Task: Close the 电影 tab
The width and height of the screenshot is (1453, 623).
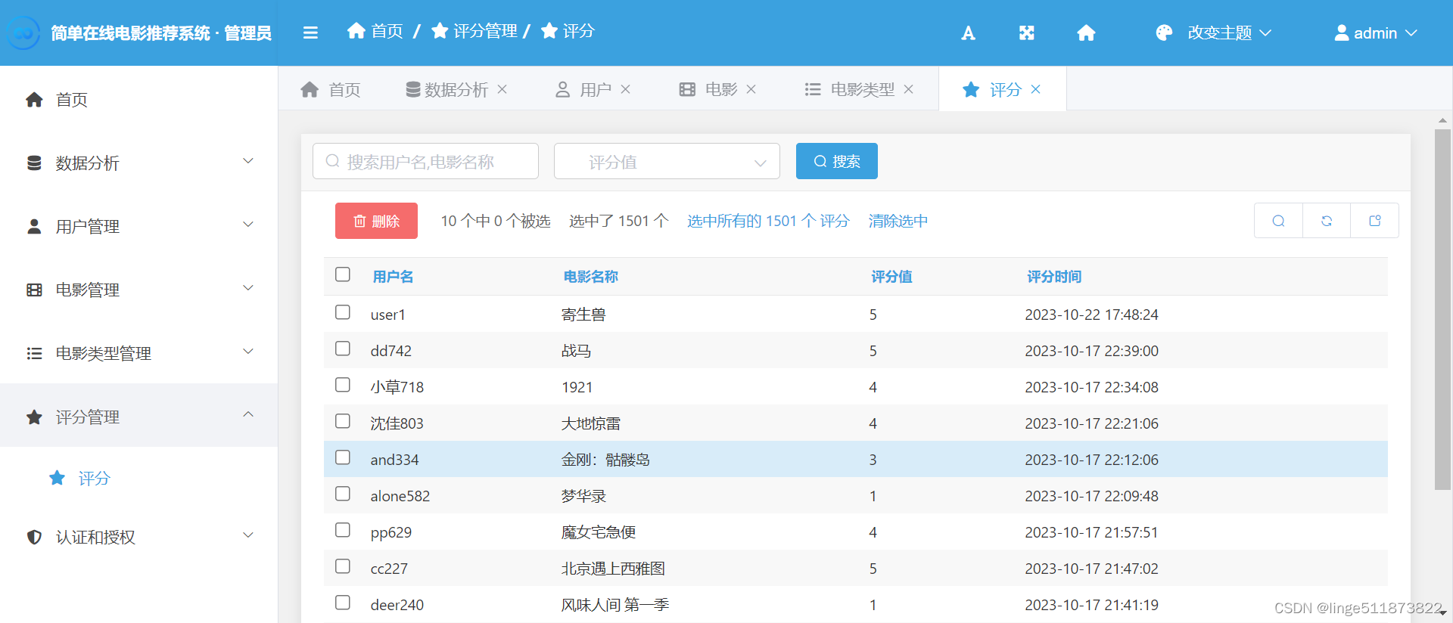Action: (751, 89)
